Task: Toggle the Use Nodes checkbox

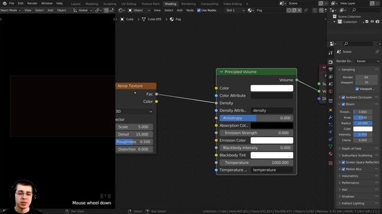Action: click(x=199, y=11)
